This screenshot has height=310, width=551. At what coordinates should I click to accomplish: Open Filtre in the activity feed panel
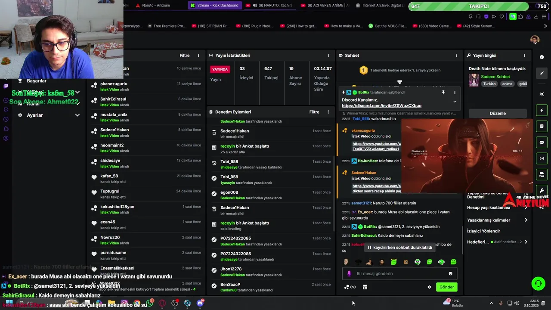pyautogui.click(x=185, y=56)
